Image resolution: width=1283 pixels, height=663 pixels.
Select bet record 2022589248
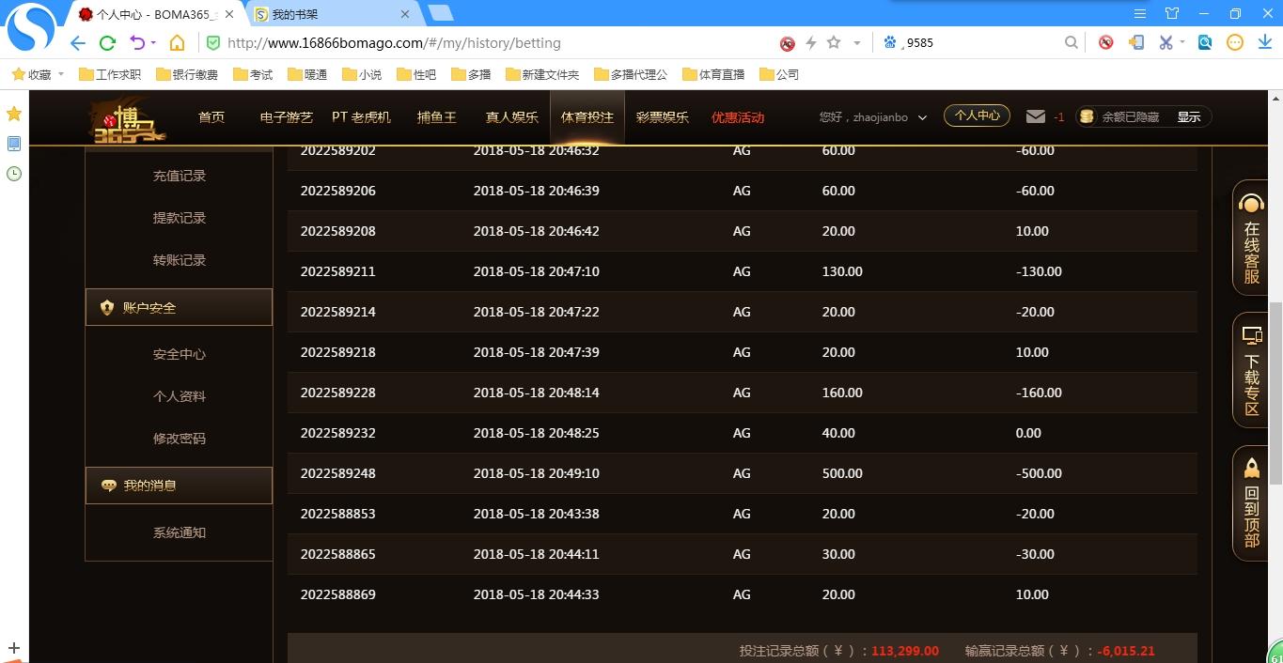point(742,473)
